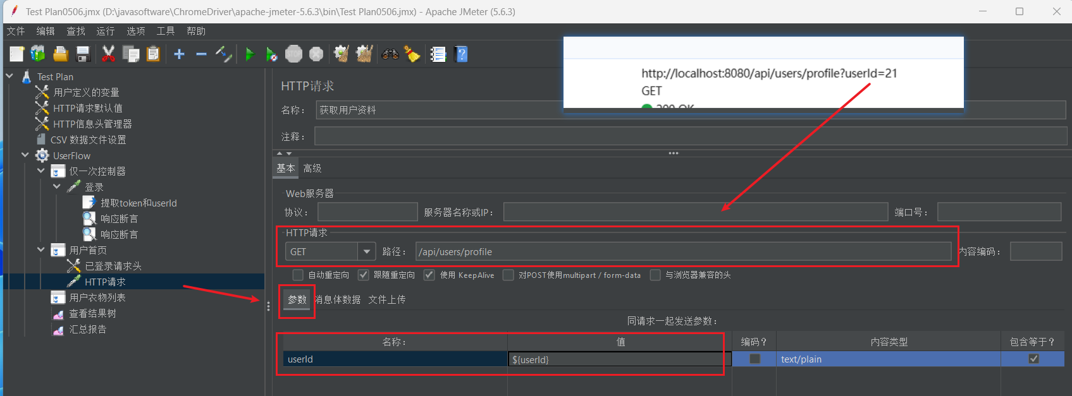Switch to the 高级 tab
The image size is (1072, 396).
(312, 169)
